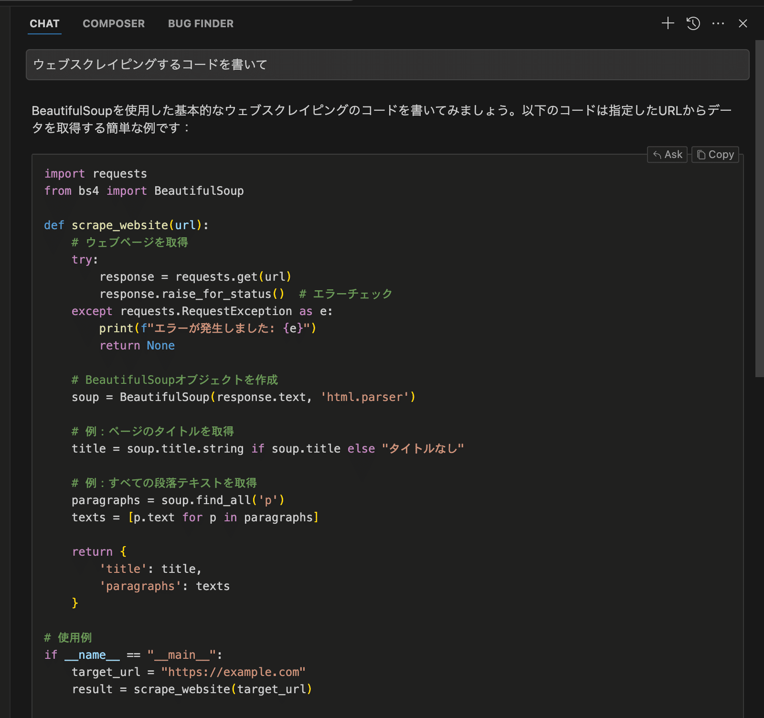Screen dimensions: 764x718
Task: Switch to the COMPOSER tab
Action: pos(113,23)
